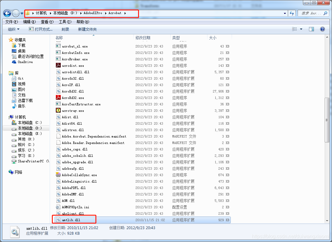
Task: Select the AcroTextExtractor.exe icon
Action: pos(58,104)
